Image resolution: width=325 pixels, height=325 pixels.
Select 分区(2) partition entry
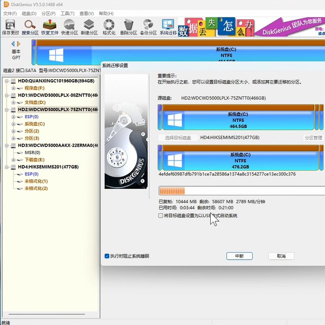pyautogui.click(x=31, y=131)
